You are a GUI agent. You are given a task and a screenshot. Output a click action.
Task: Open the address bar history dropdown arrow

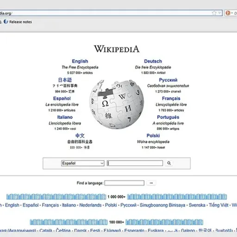click(x=219, y=13)
